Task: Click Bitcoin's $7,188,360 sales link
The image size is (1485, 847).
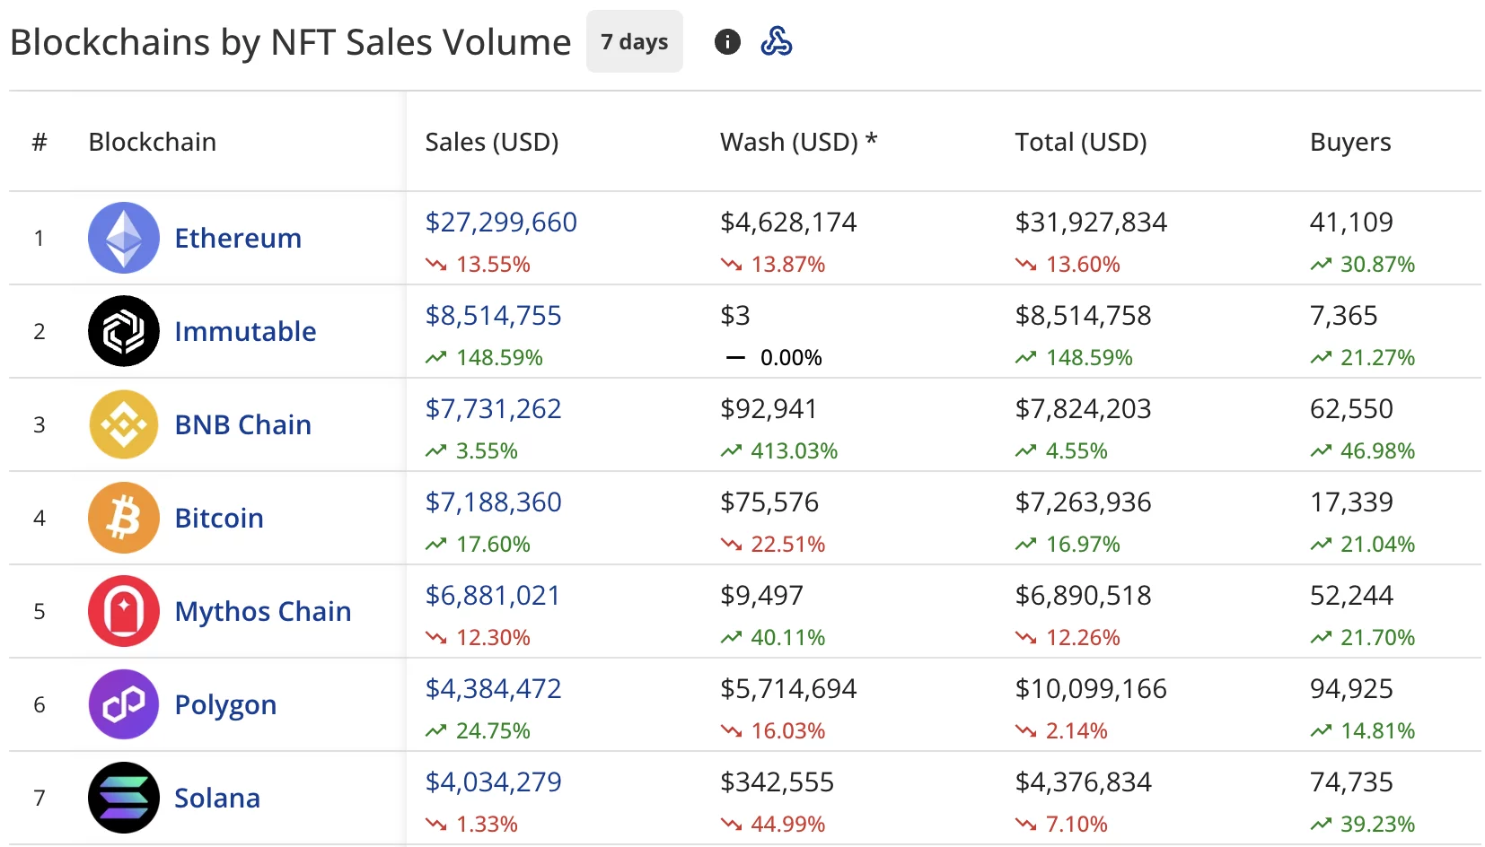Action: point(493,502)
